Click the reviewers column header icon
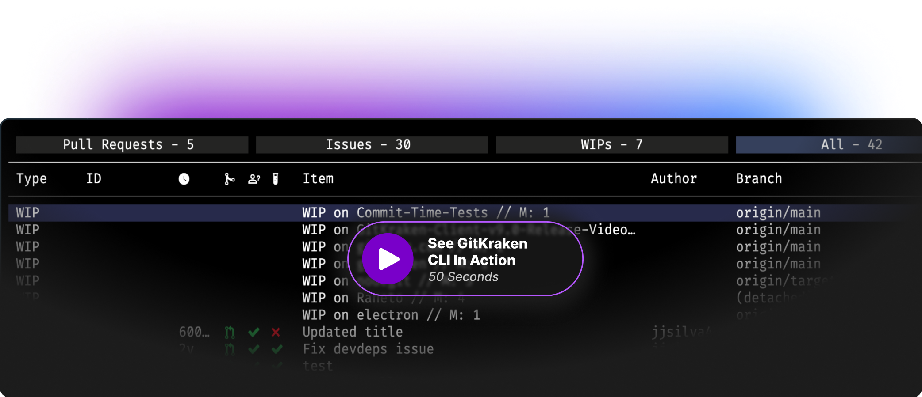922x397 pixels. (254, 179)
